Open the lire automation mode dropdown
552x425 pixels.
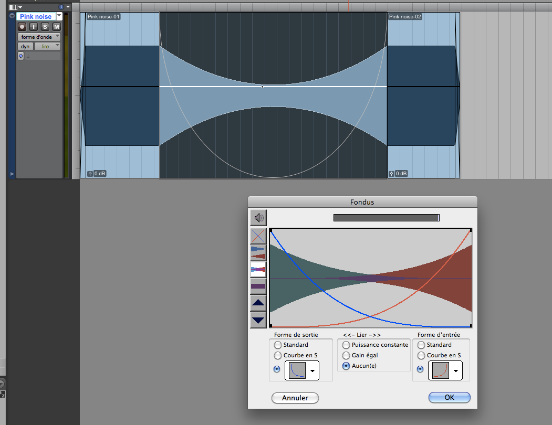click(x=47, y=47)
